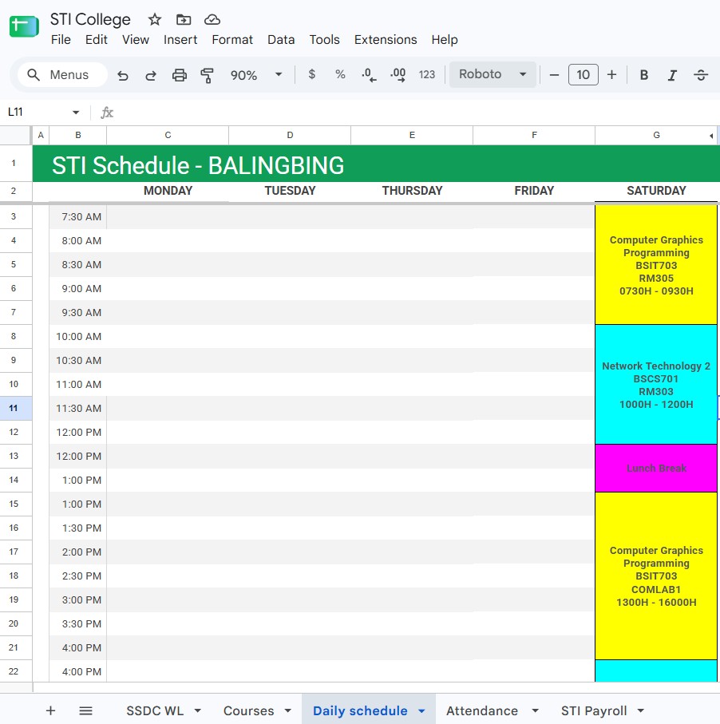Activate the paint format tool
The image size is (720, 724).
click(207, 75)
